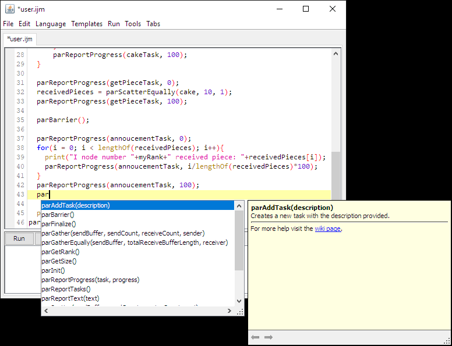Click autocomplete horizontal scroll right arrow
452x346 pixels.
tap(229, 311)
